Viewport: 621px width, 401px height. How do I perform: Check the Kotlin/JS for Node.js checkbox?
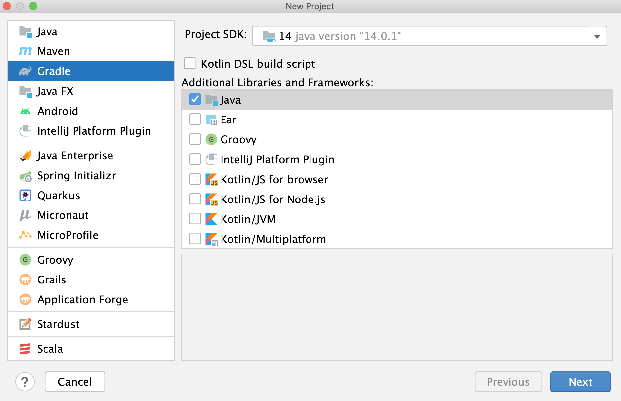(195, 199)
